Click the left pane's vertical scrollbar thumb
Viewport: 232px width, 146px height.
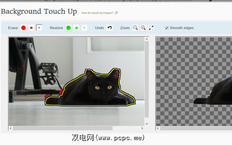coord(146,79)
